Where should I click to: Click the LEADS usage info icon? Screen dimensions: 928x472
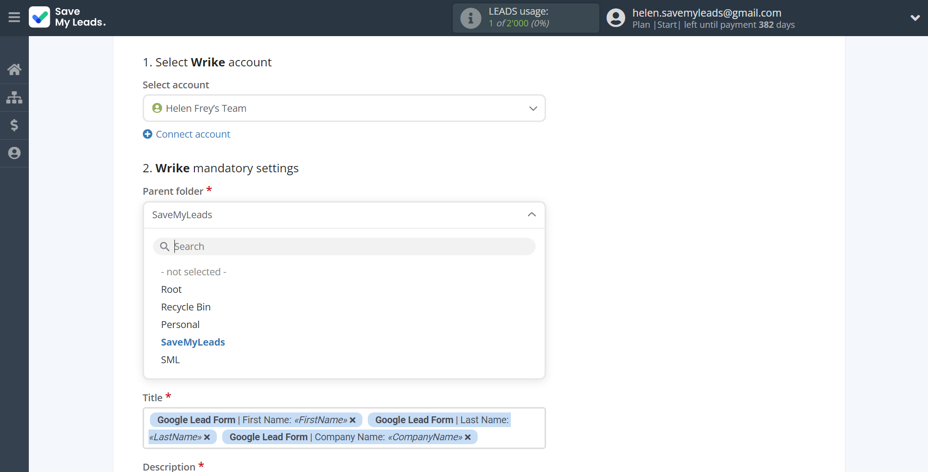coord(471,18)
